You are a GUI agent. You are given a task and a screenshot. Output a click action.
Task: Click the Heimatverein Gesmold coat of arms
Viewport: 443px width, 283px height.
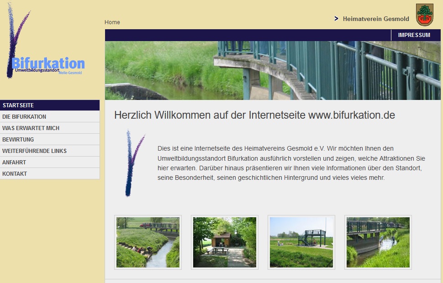pyautogui.click(x=425, y=15)
